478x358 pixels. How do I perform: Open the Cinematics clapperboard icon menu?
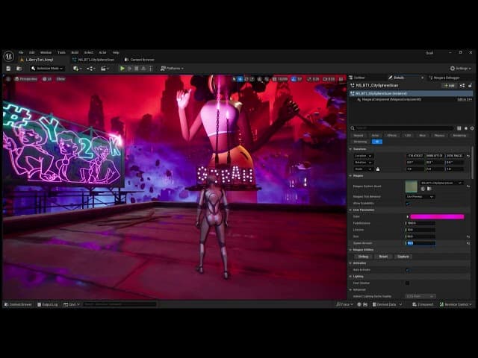tap(105, 69)
